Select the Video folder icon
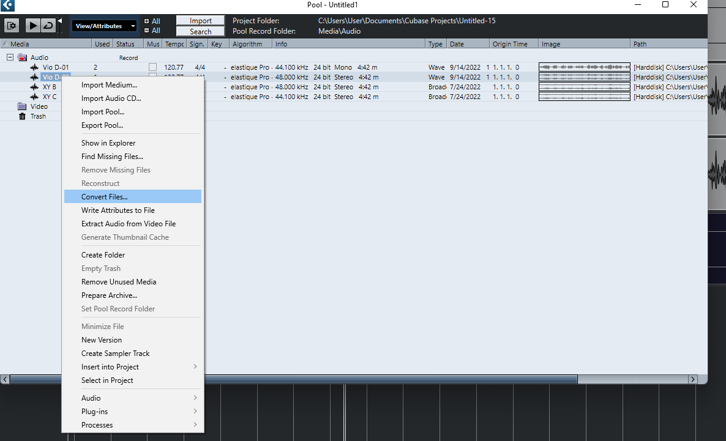This screenshot has width=726, height=441. [x=22, y=106]
